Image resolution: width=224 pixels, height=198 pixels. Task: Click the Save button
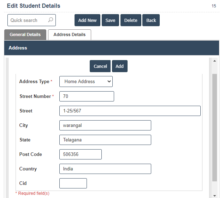click(x=110, y=20)
